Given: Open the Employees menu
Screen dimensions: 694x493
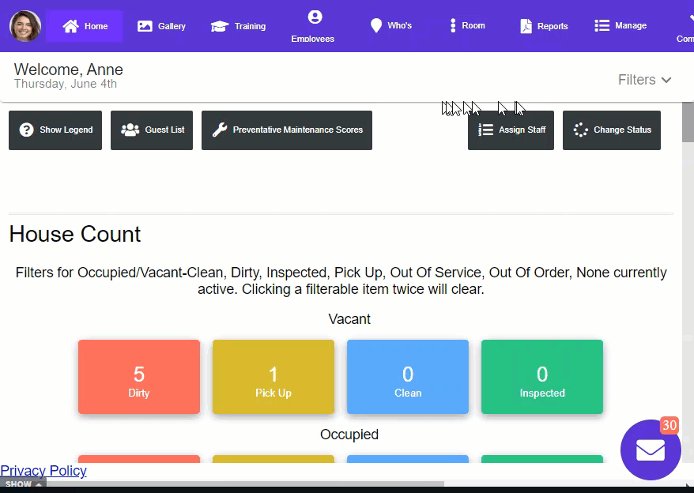Looking at the screenshot, I should pos(313,26).
